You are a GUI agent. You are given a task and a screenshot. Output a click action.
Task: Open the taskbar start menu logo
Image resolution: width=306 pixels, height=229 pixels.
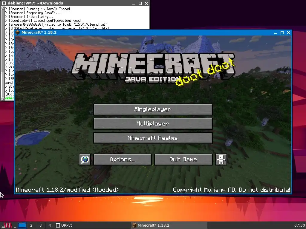point(7,225)
